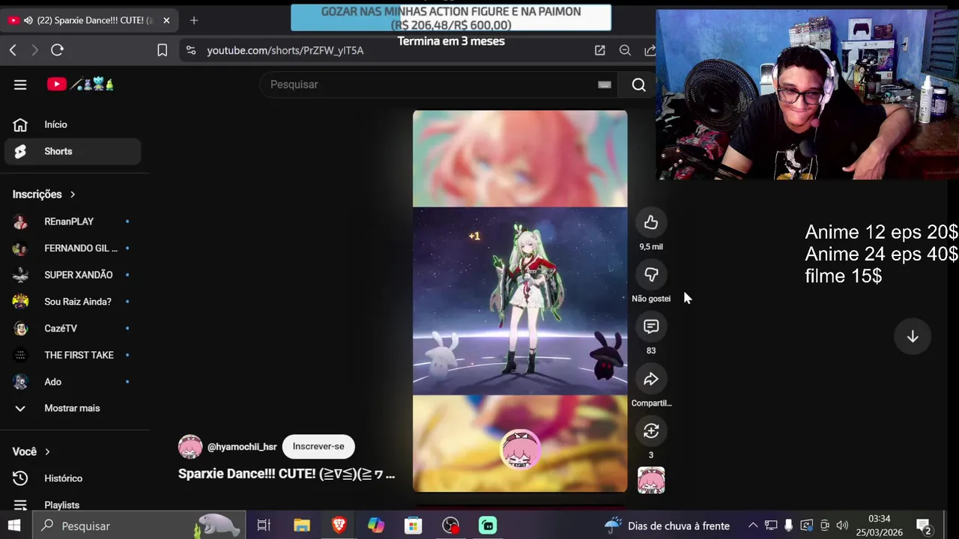This screenshot has height=539, width=959.
Task: Open FERNANDO GIL channel subscription
Action: coord(73,249)
